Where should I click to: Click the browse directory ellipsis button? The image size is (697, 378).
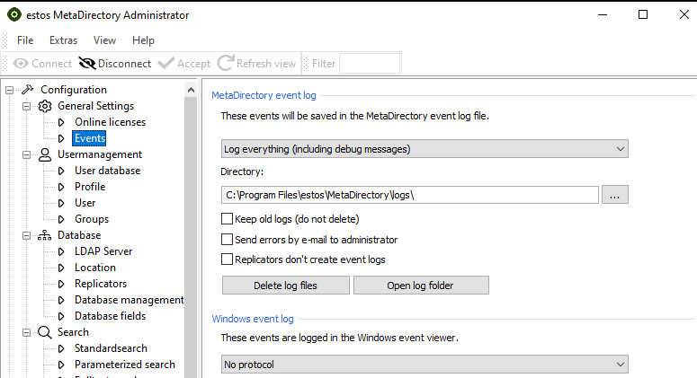614,195
